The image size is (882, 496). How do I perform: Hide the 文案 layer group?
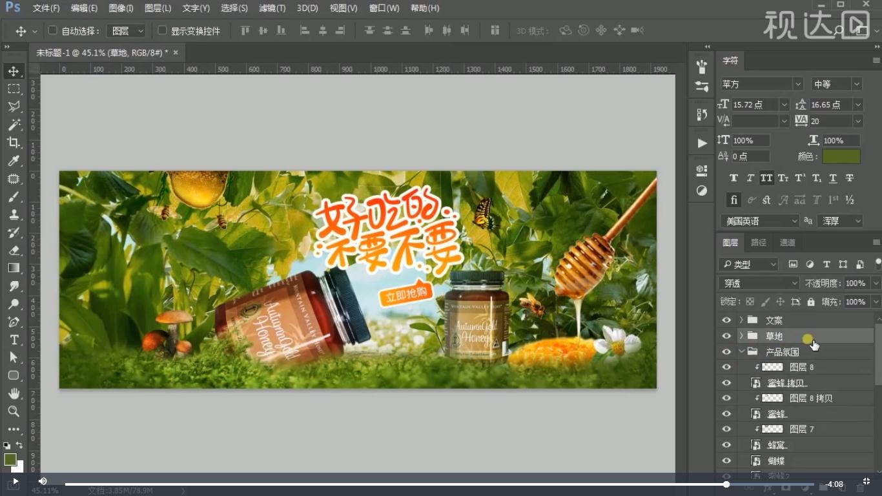(x=726, y=320)
